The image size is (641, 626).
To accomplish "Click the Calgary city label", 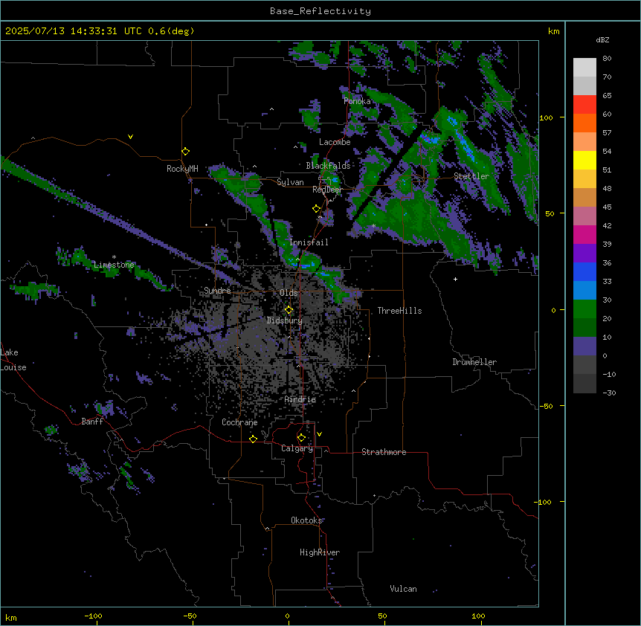I will pos(297,448).
